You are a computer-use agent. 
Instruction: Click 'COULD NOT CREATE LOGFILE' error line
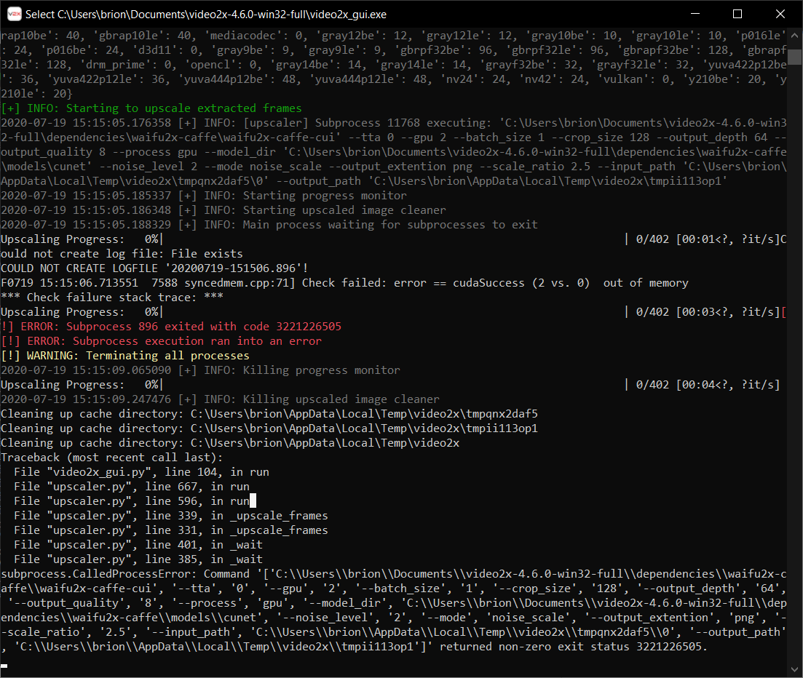click(x=154, y=268)
